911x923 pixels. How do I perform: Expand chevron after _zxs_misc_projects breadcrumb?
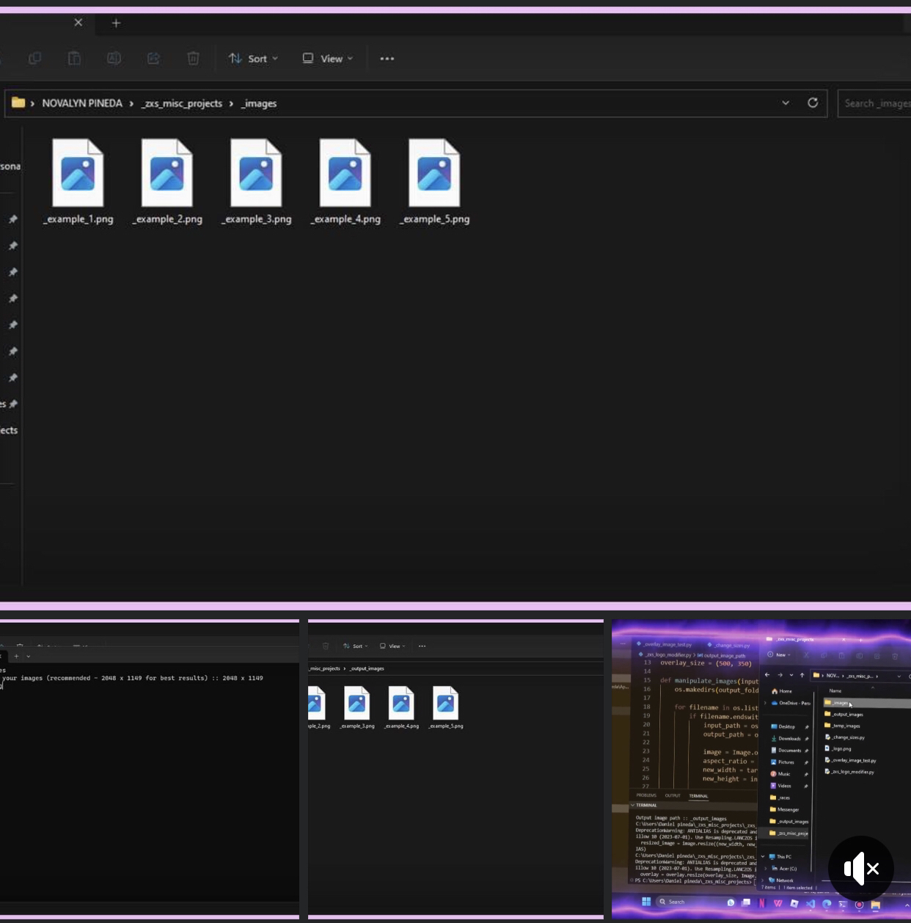(231, 103)
